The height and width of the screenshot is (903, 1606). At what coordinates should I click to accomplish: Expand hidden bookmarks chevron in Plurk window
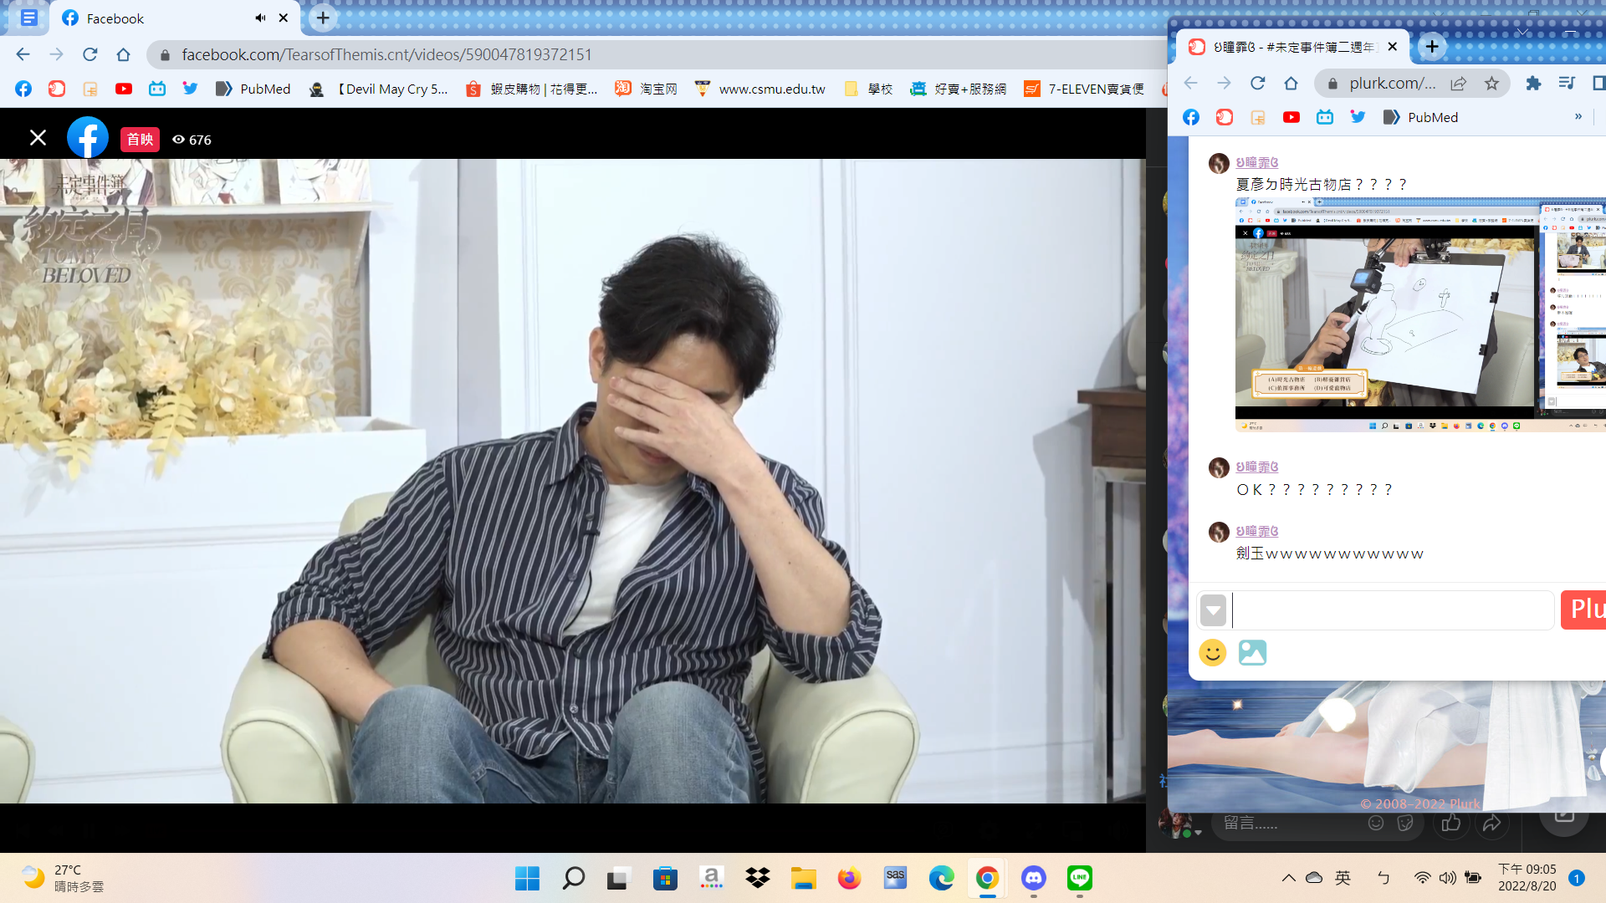pos(1578,117)
